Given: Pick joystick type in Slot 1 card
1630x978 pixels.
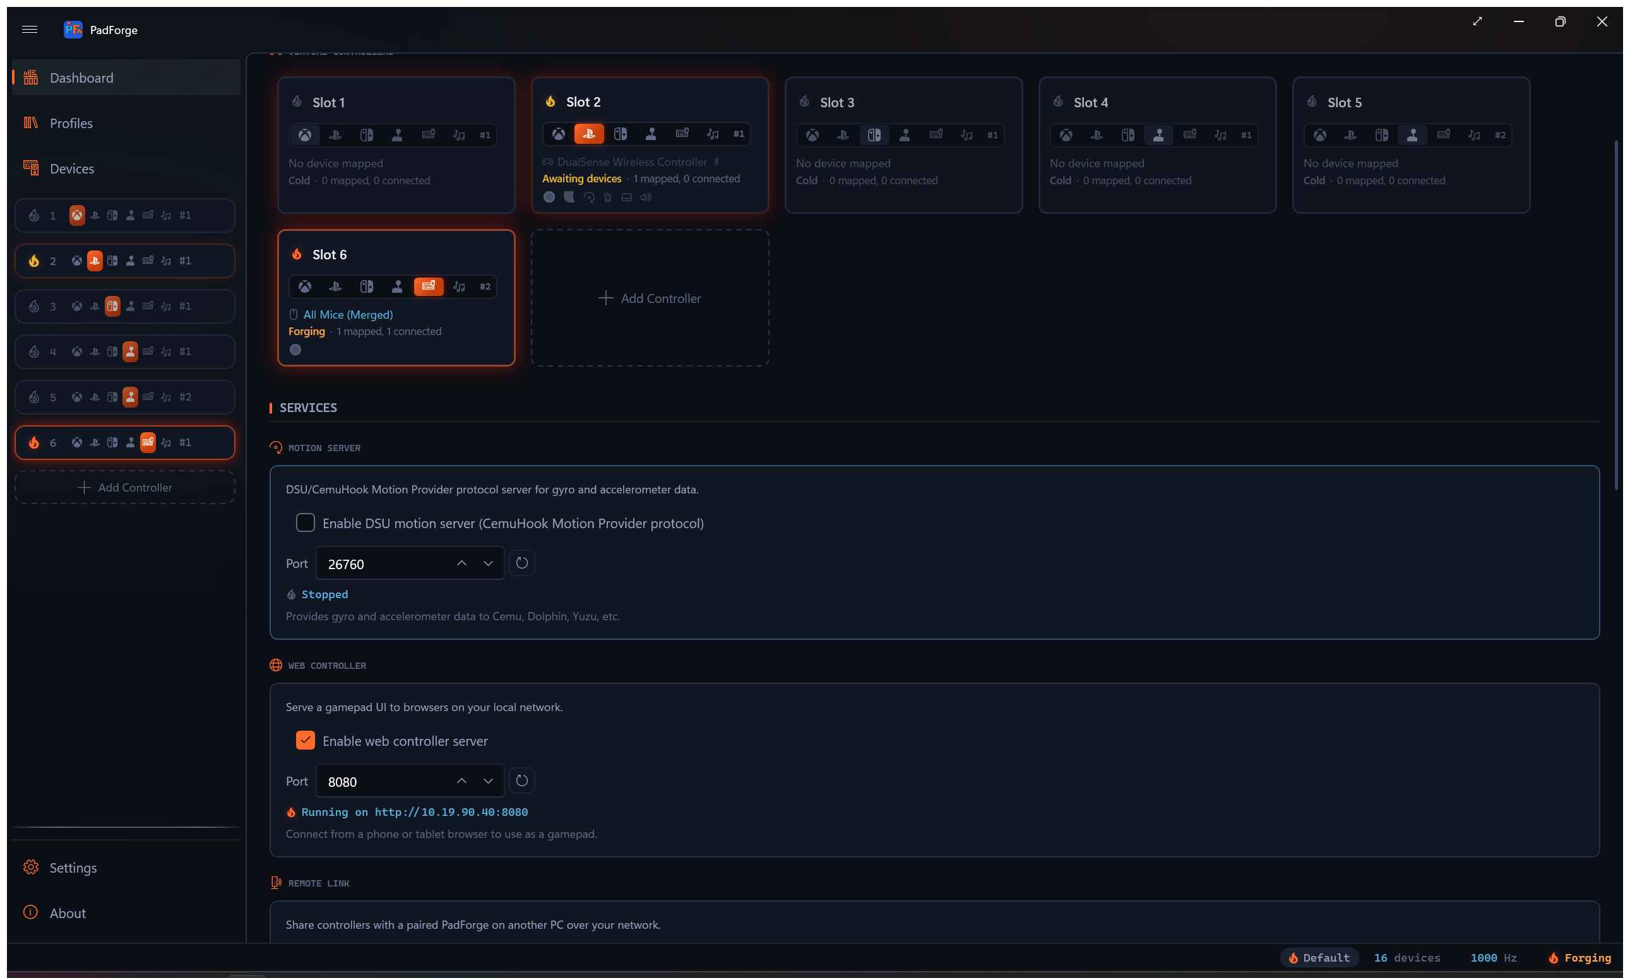Looking at the screenshot, I should tap(397, 135).
